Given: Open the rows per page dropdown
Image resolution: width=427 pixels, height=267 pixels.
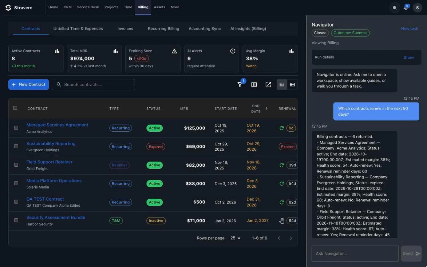Looking at the screenshot, I should click(x=235, y=238).
